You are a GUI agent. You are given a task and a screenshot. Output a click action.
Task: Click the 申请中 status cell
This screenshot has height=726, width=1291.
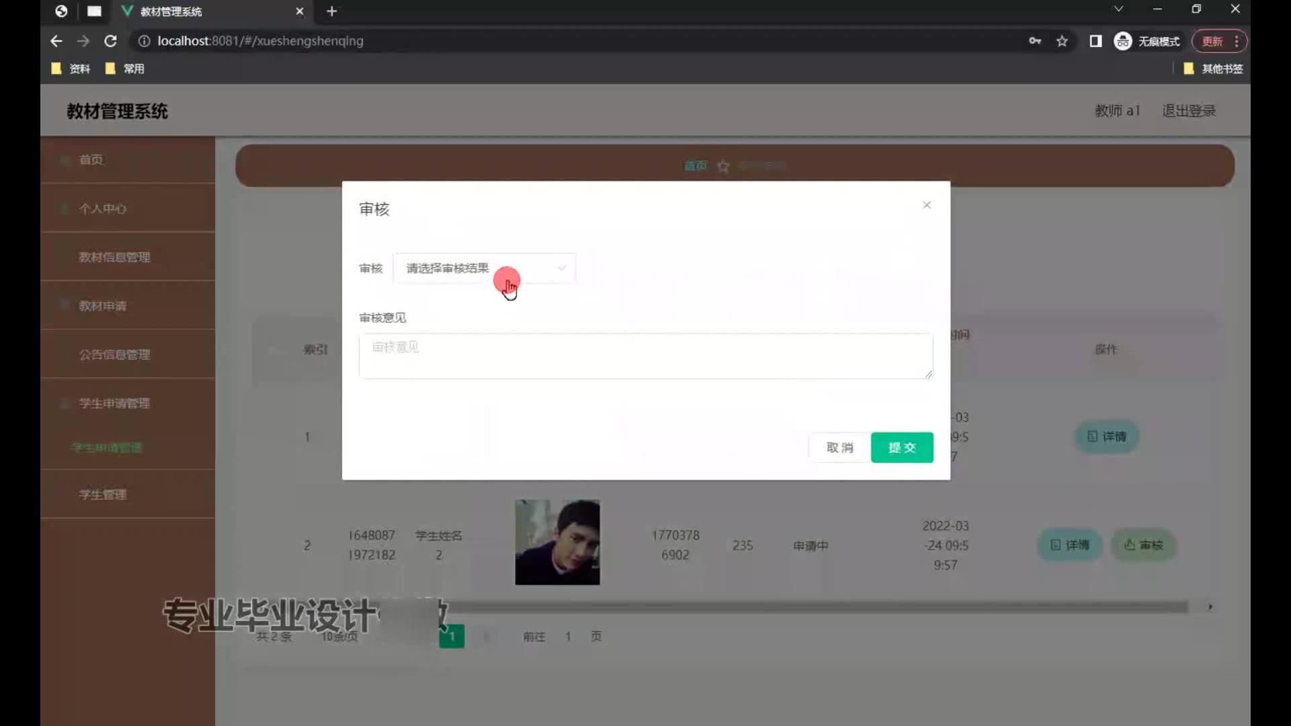(811, 546)
